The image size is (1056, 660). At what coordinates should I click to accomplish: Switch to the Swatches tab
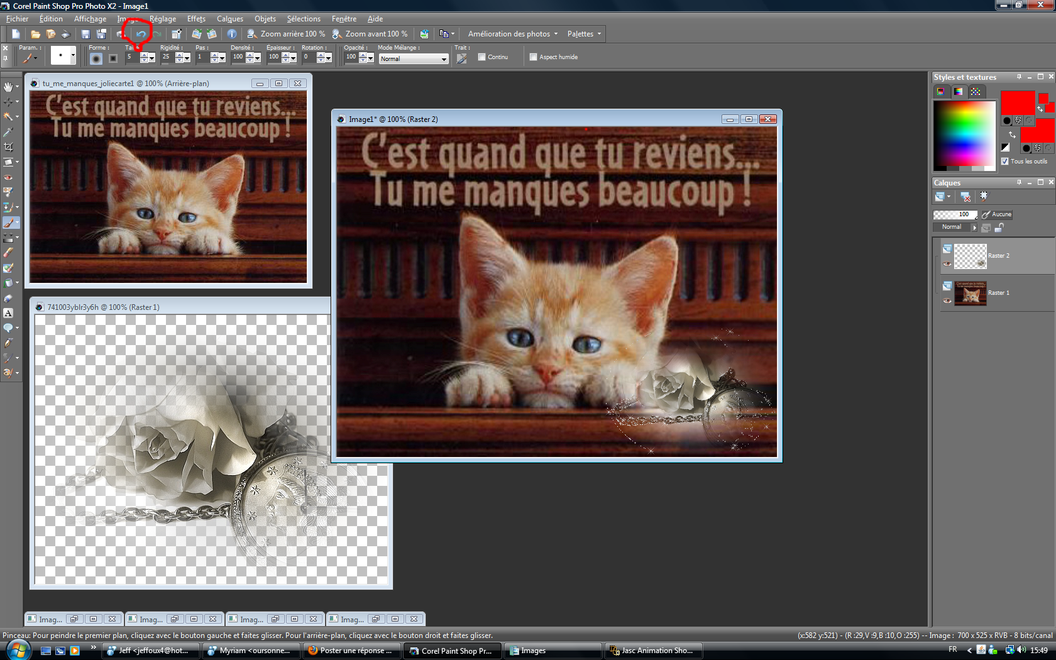[976, 92]
